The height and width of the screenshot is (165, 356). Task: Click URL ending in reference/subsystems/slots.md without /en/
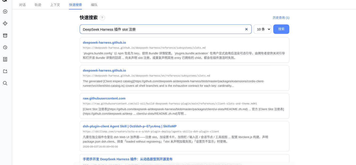144,48
